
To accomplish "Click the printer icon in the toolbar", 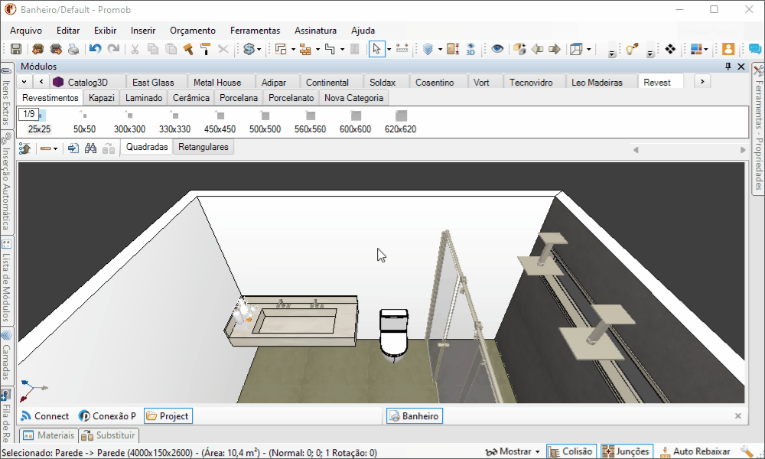I will pos(73,49).
